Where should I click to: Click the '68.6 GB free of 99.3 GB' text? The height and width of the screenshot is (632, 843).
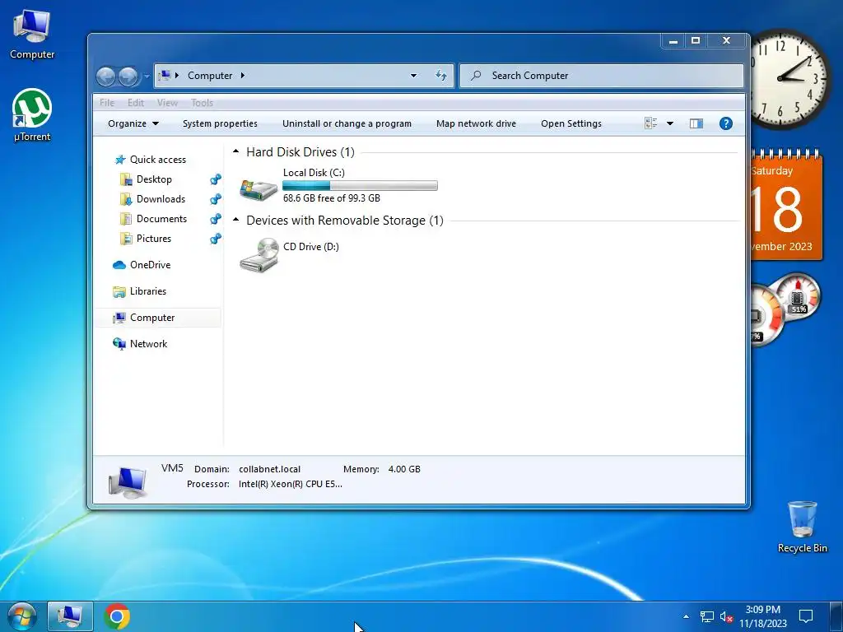tap(332, 198)
